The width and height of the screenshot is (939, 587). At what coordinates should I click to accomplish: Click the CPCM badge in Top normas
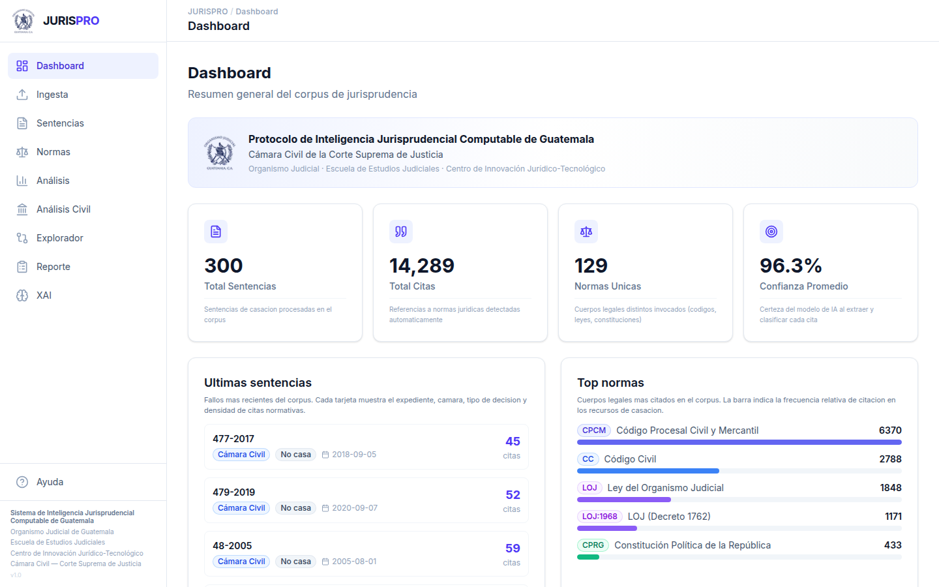click(594, 430)
